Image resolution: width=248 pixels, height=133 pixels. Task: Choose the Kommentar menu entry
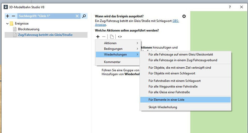[x=112, y=62]
